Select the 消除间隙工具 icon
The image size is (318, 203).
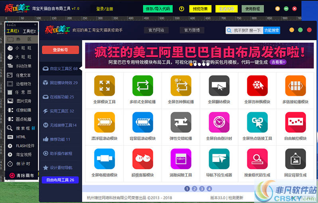[181, 159]
